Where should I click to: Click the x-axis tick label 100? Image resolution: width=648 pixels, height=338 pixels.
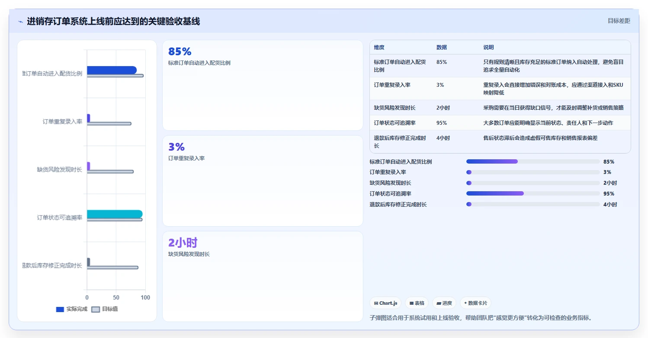tap(145, 298)
